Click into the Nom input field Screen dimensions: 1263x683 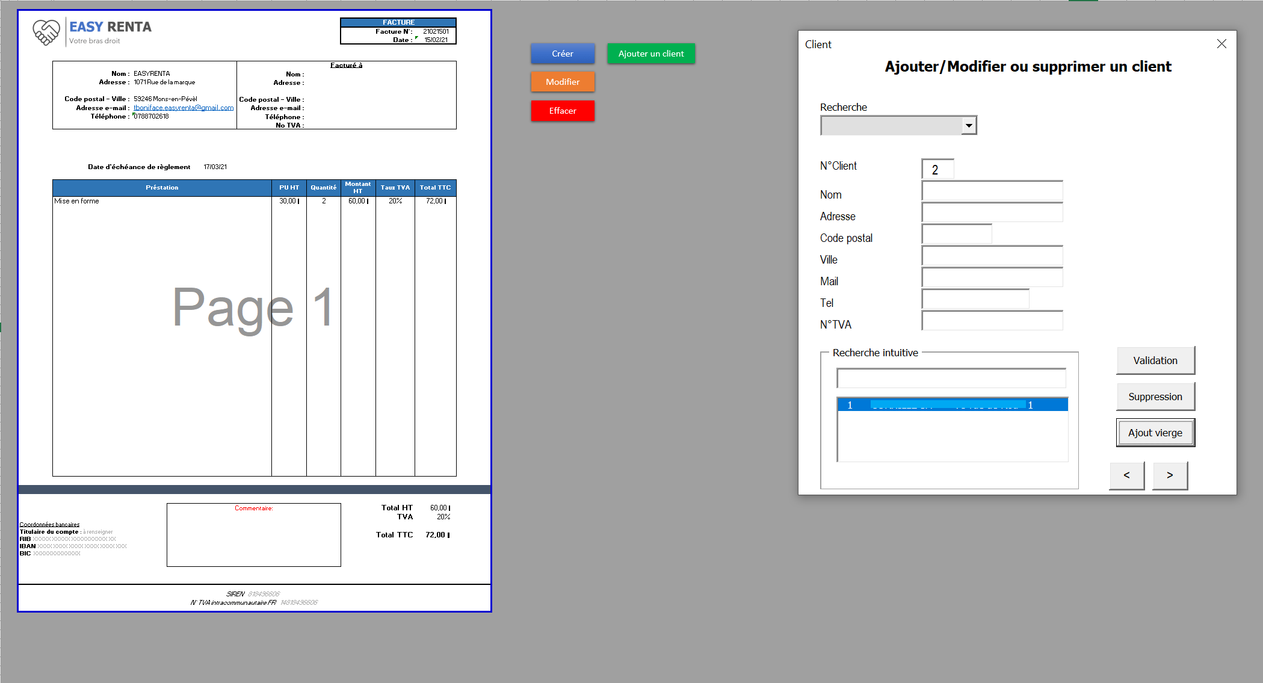(992, 192)
